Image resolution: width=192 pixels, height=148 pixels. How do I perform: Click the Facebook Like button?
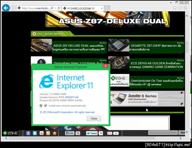tap(70, 133)
